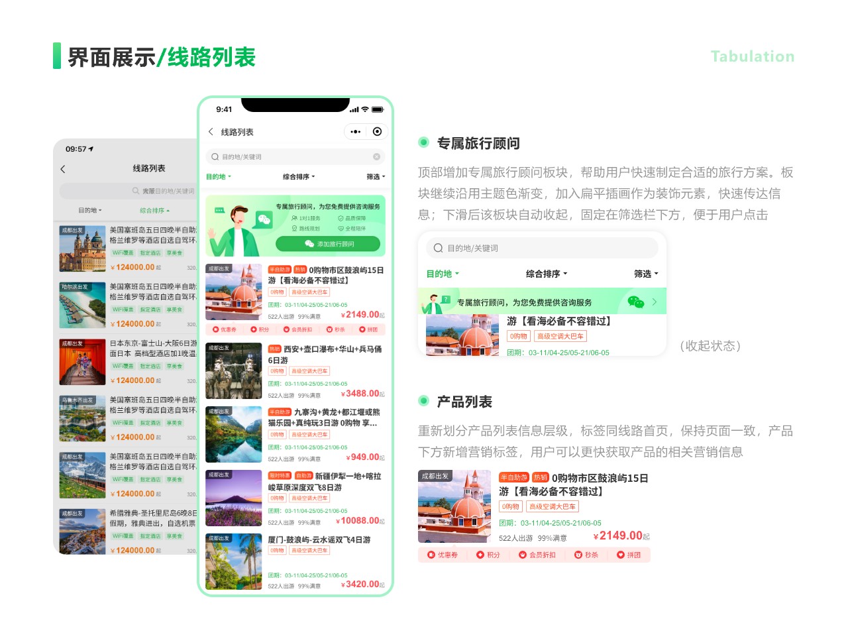Screen dimensions: 848x621
Task: Click the WeChat icon on collapsed advisor banner
Action: click(635, 302)
